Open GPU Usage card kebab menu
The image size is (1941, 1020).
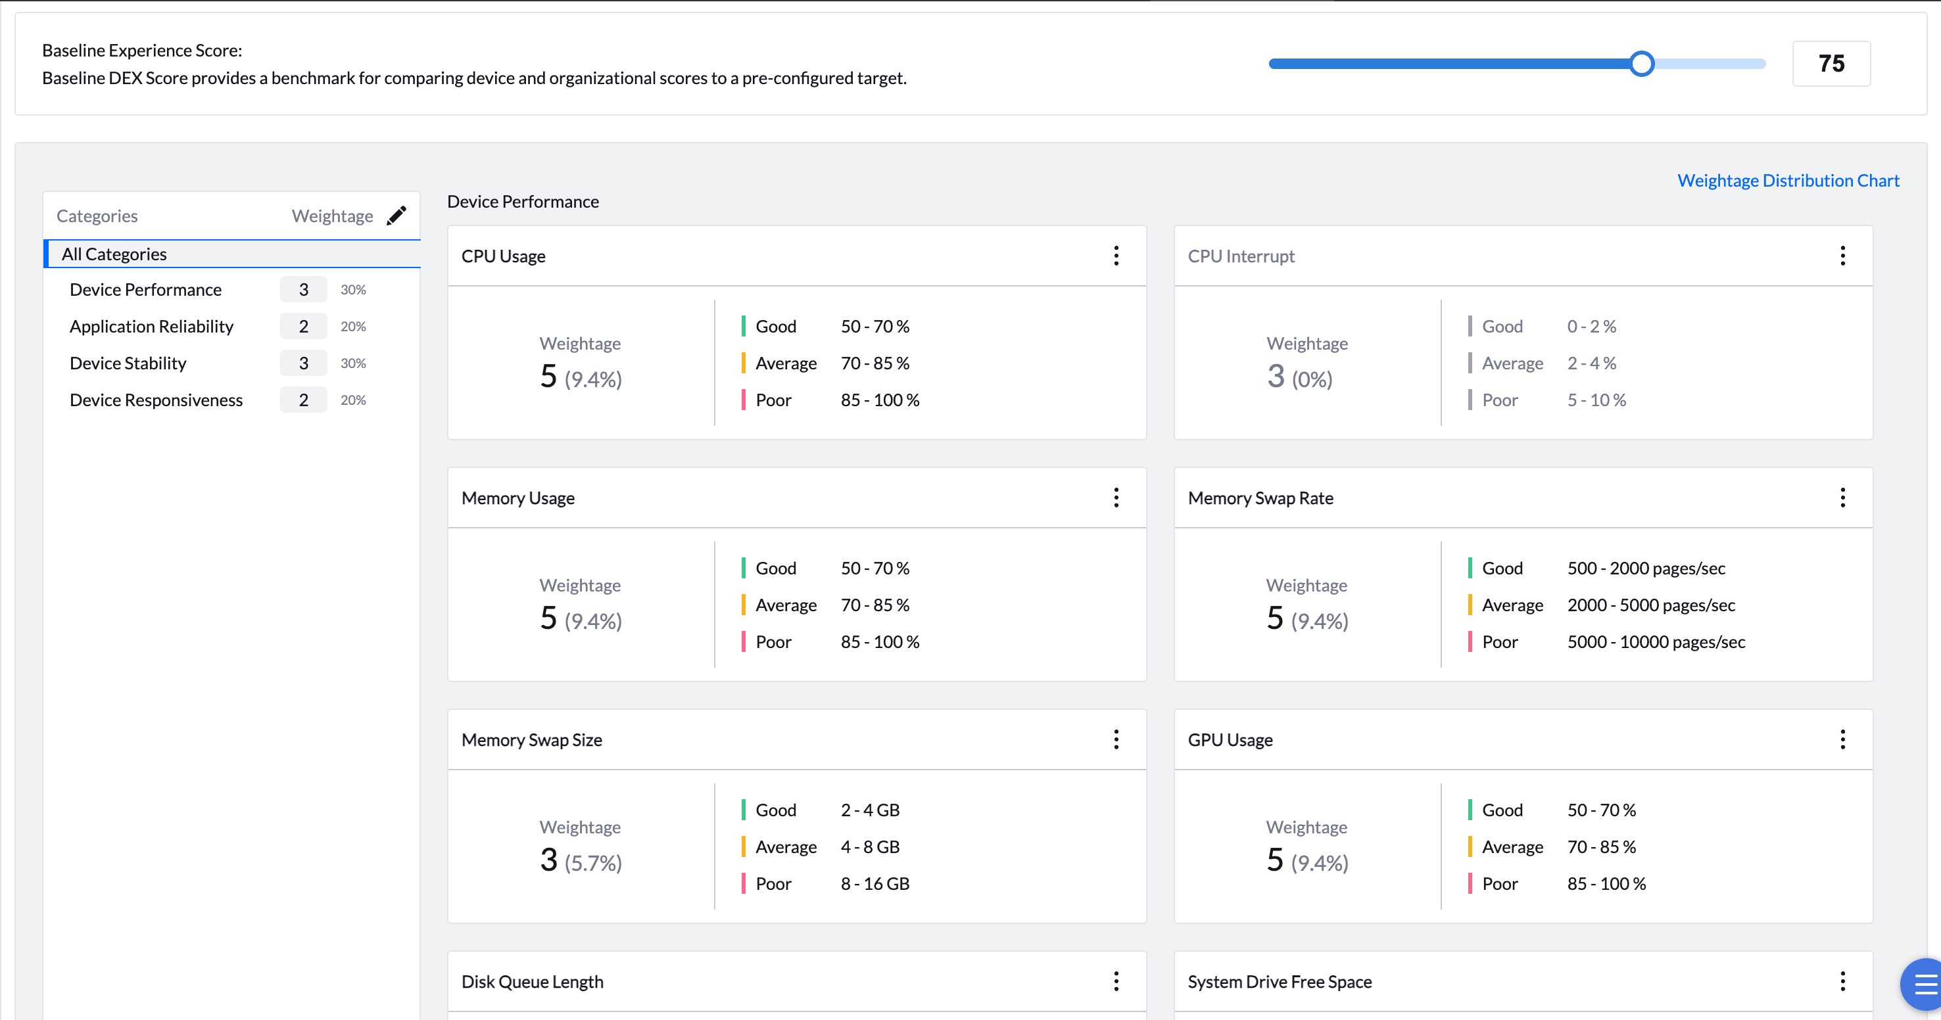[x=1842, y=740]
